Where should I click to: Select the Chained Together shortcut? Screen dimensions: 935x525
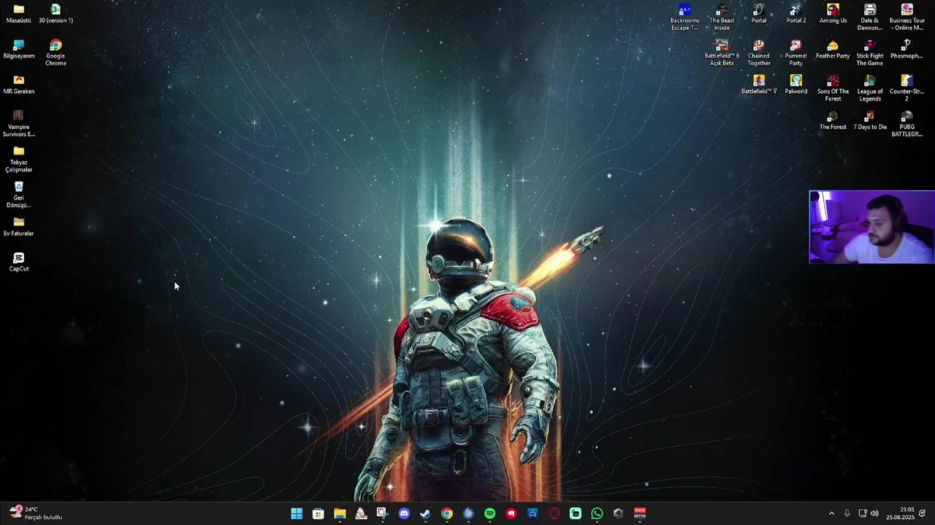click(x=759, y=52)
